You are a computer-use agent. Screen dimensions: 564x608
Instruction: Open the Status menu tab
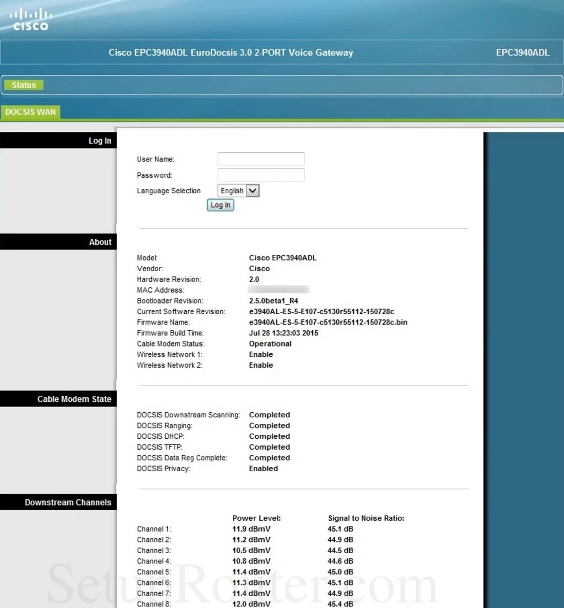(x=24, y=85)
